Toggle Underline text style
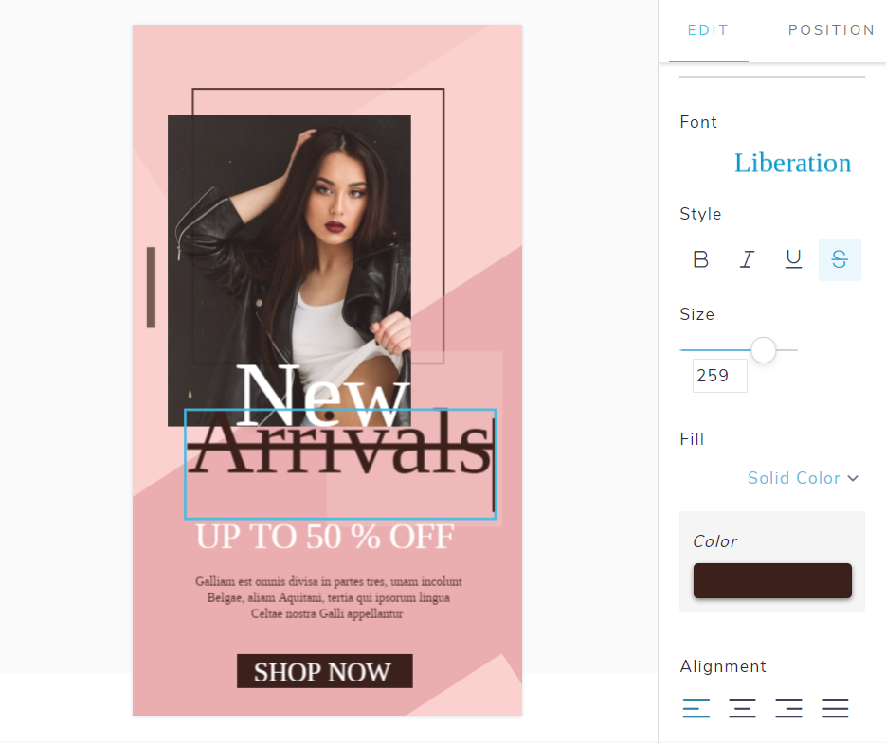 click(x=793, y=259)
